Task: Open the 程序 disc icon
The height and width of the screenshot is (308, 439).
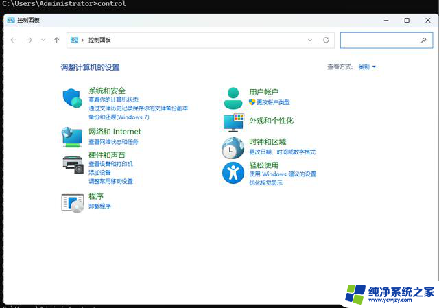Action: point(73,203)
